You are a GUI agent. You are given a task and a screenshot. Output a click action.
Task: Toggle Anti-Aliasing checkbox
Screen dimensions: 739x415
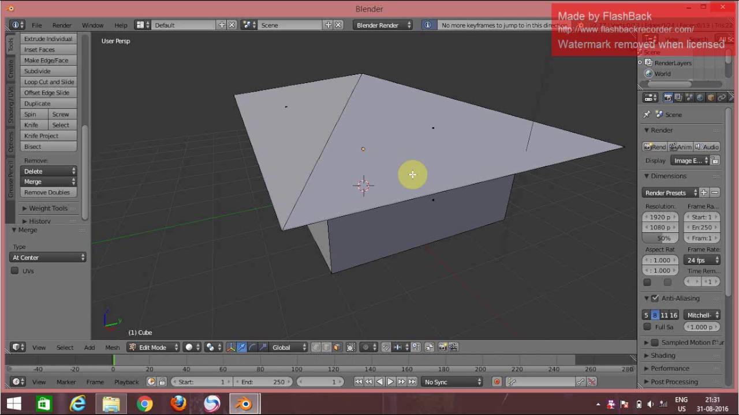[655, 298]
